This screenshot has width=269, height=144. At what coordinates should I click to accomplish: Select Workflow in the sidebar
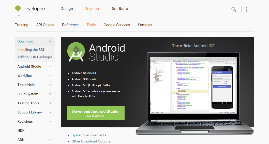[x=25, y=76]
